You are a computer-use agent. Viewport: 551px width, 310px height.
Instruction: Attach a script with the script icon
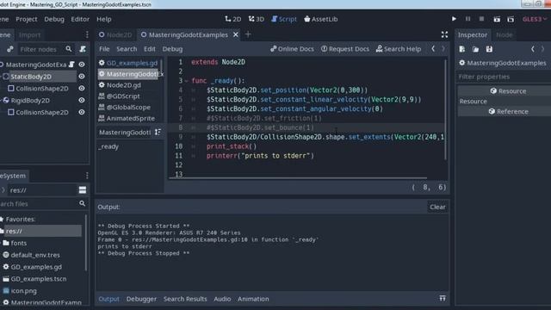pyautogui.click(x=83, y=49)
